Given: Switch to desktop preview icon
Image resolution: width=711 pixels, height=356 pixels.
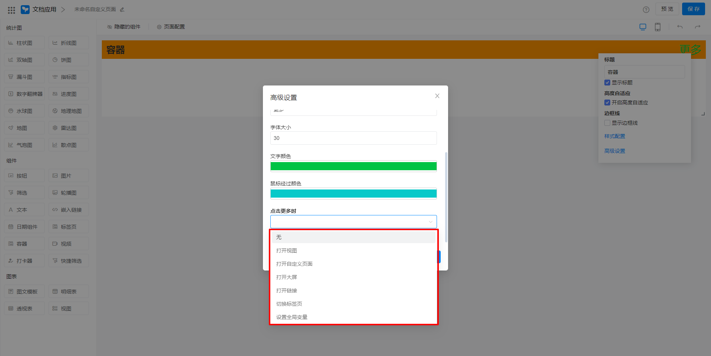Looking at the screenshot, I should point(643,27).
